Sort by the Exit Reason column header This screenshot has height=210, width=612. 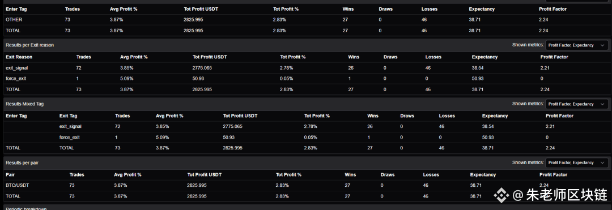19,57
